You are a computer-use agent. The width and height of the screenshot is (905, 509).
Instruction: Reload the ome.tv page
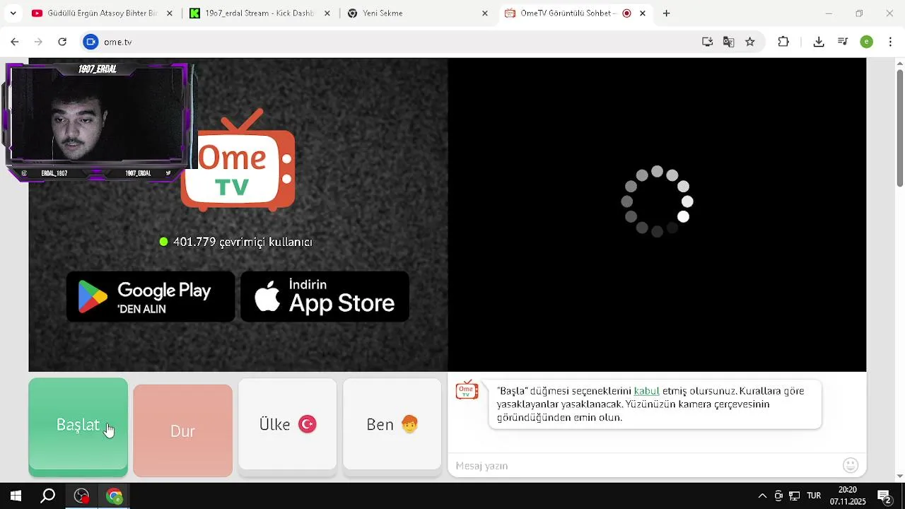pos(62,42)
